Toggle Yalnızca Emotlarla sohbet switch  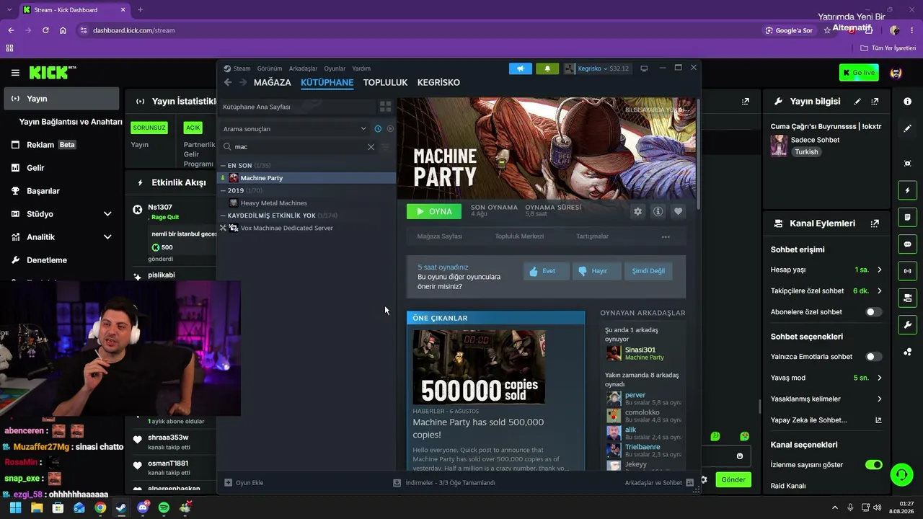(x=873, y=357)
